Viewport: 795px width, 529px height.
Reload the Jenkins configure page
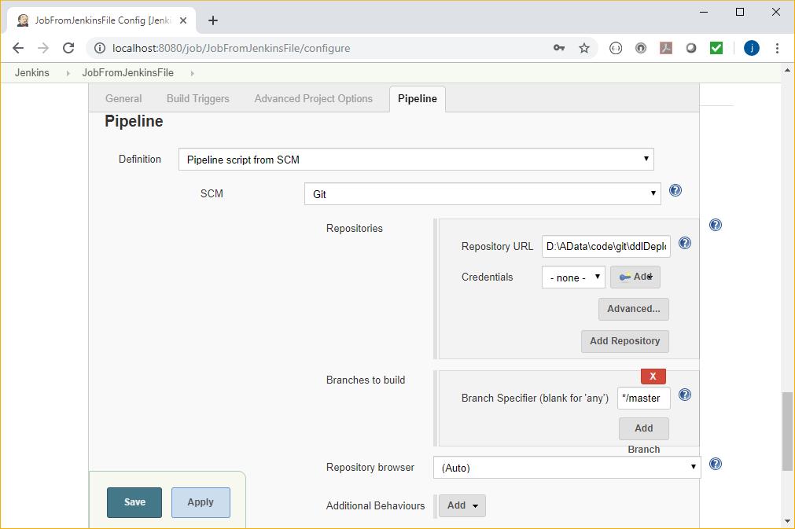pos(68,48)
